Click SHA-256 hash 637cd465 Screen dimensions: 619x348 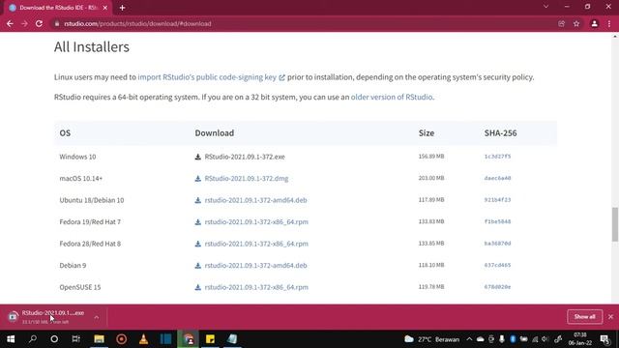497,265
